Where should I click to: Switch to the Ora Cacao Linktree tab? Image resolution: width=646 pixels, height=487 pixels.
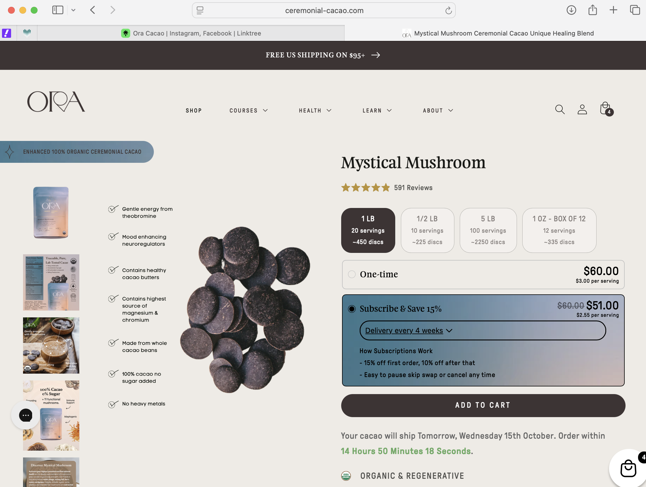tap(191, 33)
